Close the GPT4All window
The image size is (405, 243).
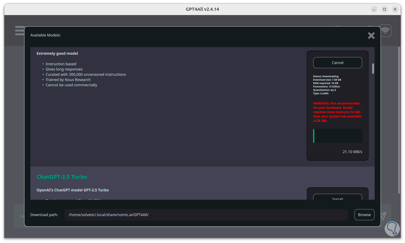coord(395,9)
